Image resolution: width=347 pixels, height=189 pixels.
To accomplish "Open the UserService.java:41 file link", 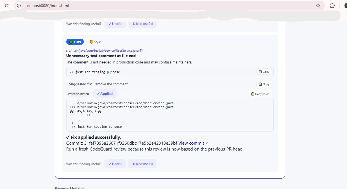I will (106, 51).
